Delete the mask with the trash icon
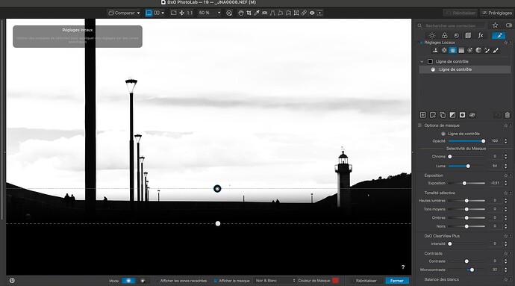Screen dimensions: 515x286 coord(508,115)
